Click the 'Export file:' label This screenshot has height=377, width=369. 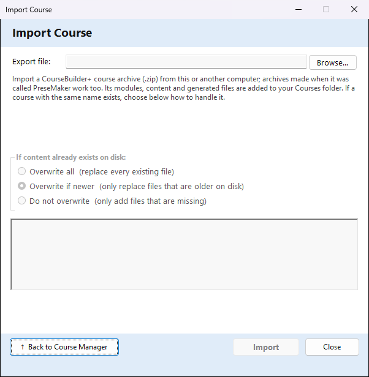click(31, 62)
